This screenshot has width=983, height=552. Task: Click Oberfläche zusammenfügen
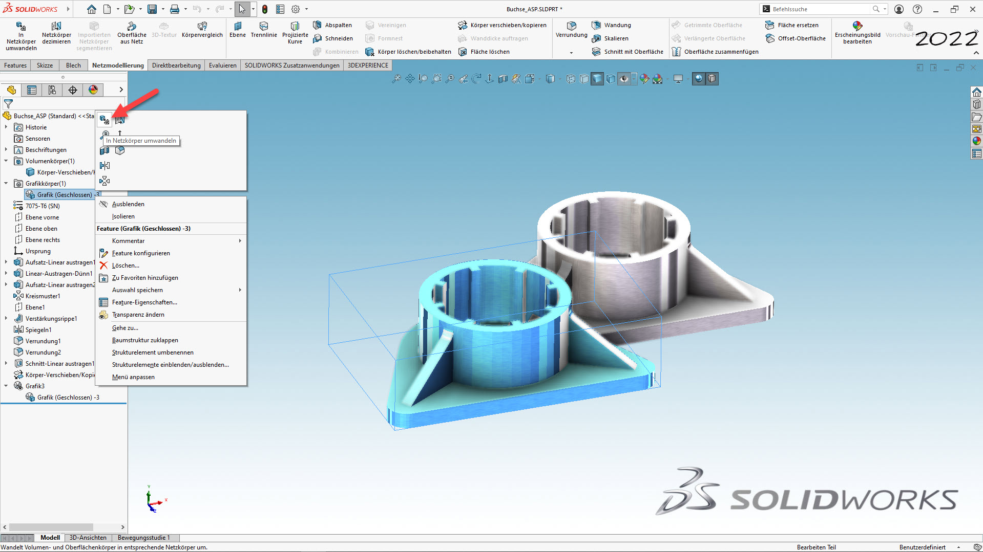click(715, 52)
